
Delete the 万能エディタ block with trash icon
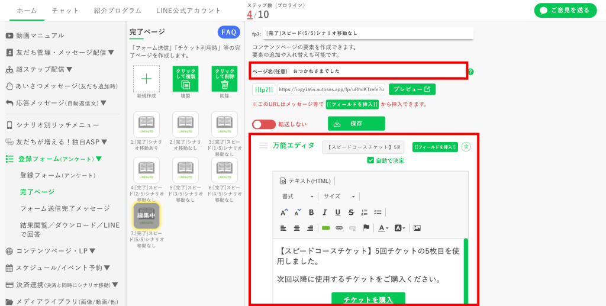tap(466, 147)
